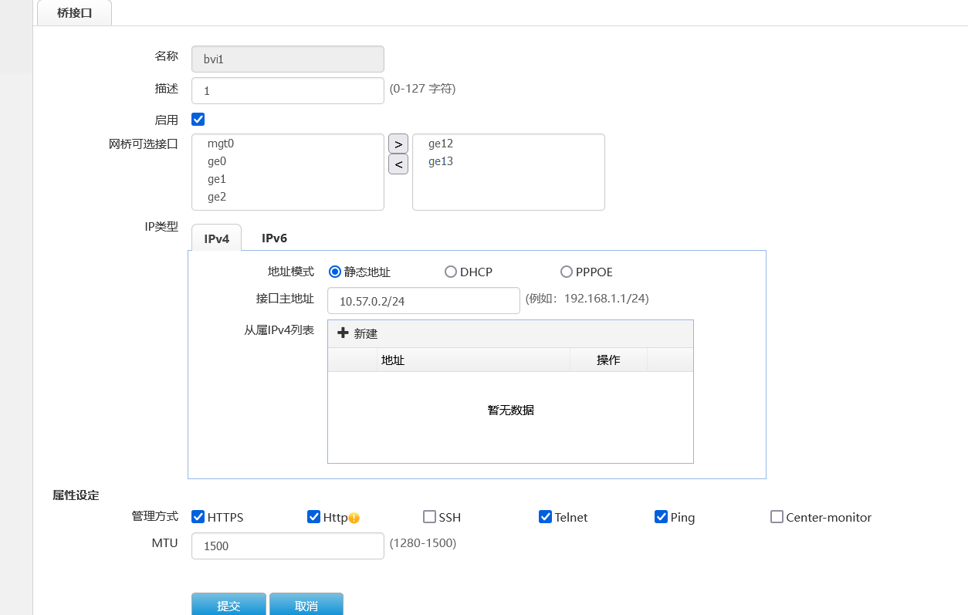The image size is (968, 615).
Task: Switch to the IPv6 tab
Action: click(x=274, y=238)
